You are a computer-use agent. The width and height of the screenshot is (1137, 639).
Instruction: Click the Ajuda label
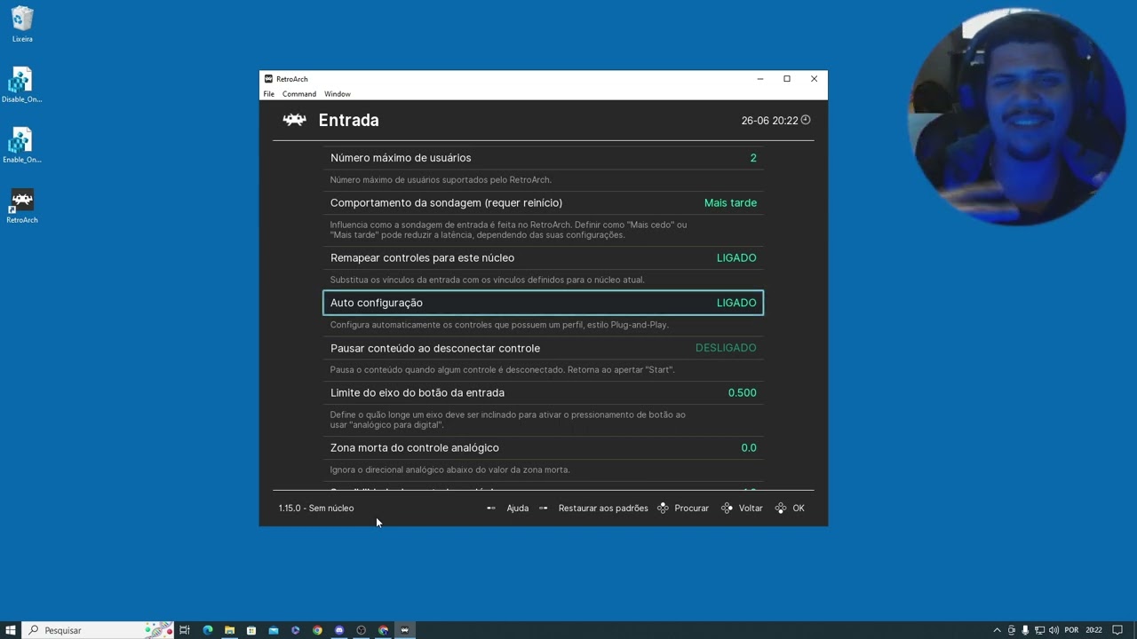(518, 509)
